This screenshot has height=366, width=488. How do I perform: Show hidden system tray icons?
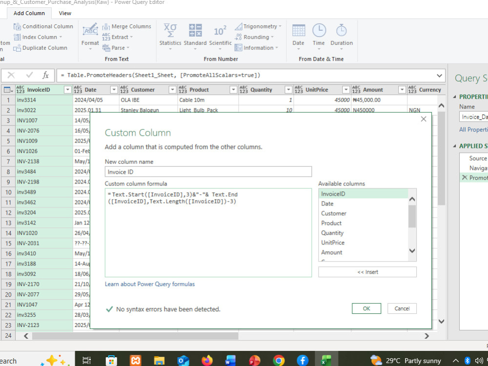tap(455, 361)
